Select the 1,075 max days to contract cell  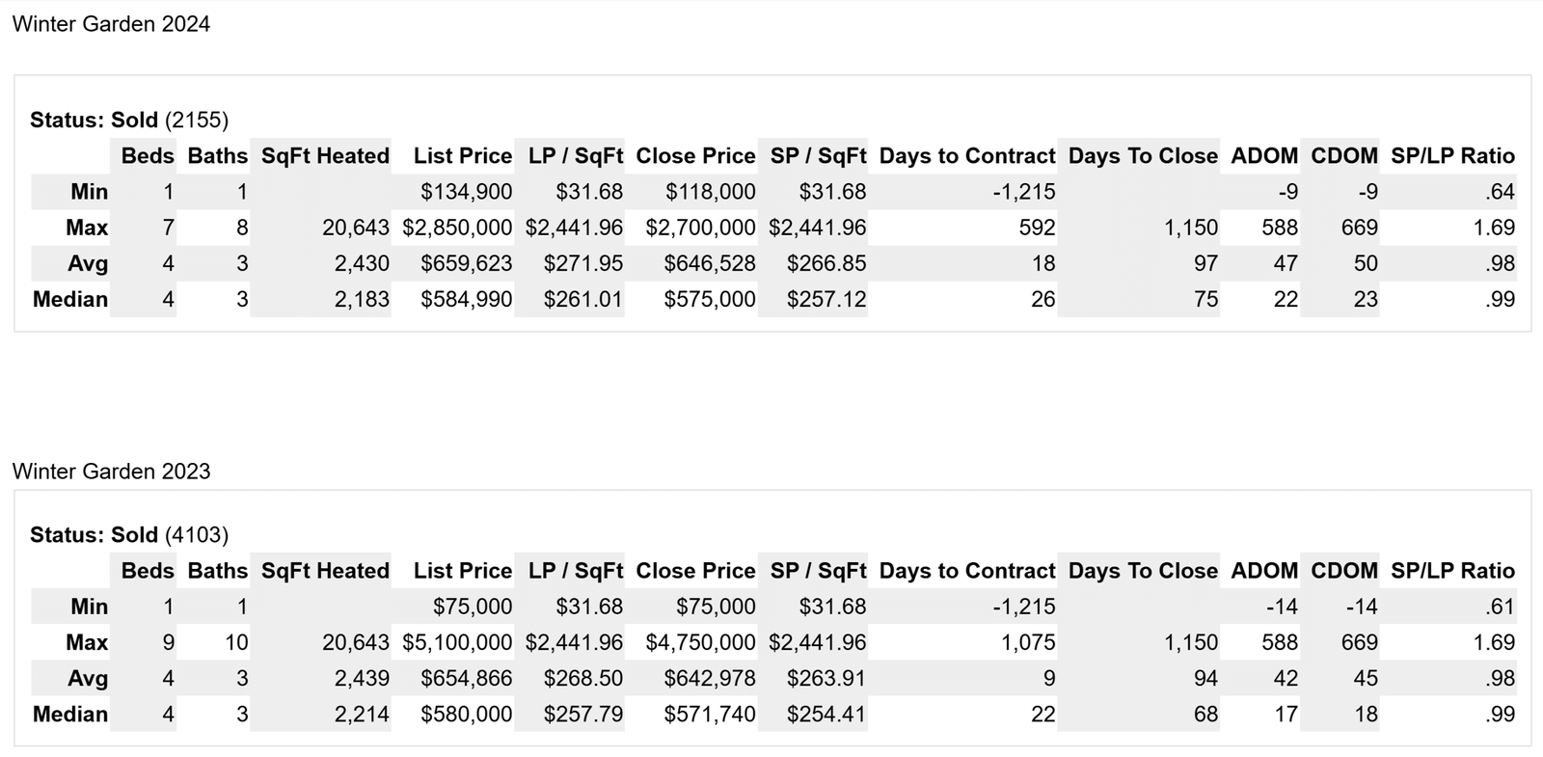click(1028, 643)
